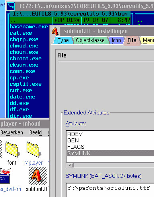This screenshot has height=197, width=154.
Task: Select GEN in the attribute list
Action: pos(110,140)
